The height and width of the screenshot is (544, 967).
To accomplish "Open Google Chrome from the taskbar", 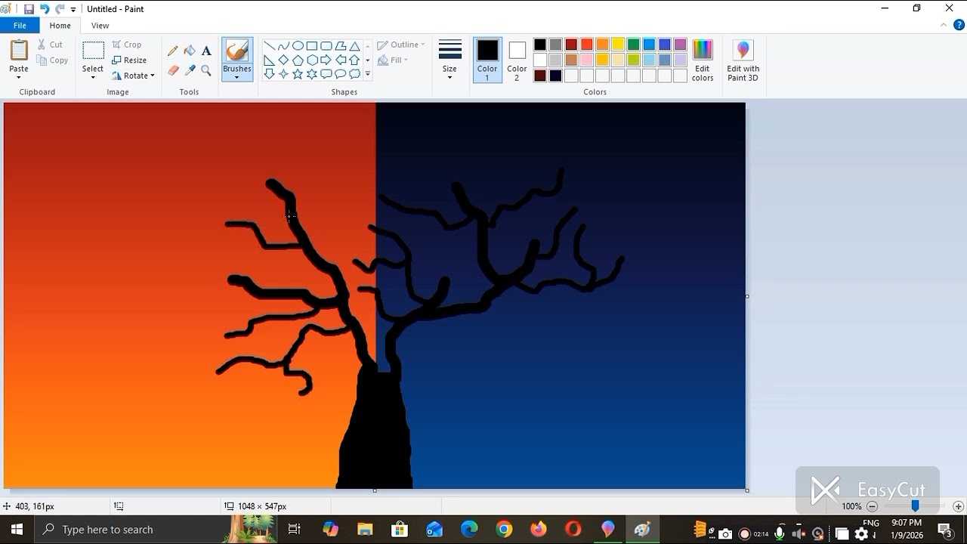I will tap(504, 530).
